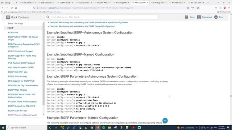Screen dimensions: 232x130
Task: Open the Firefox application menu icon
Action: click(x=229, y=8)
